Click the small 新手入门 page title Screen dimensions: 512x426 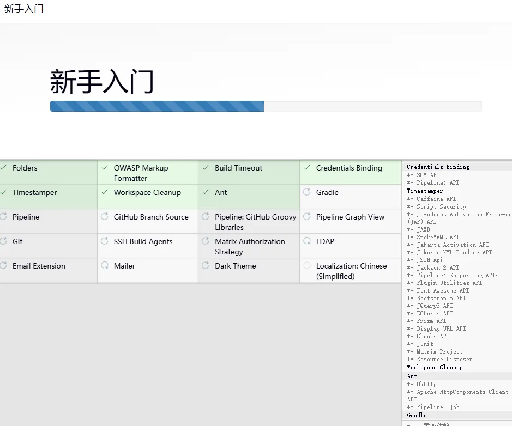point(23,8)
